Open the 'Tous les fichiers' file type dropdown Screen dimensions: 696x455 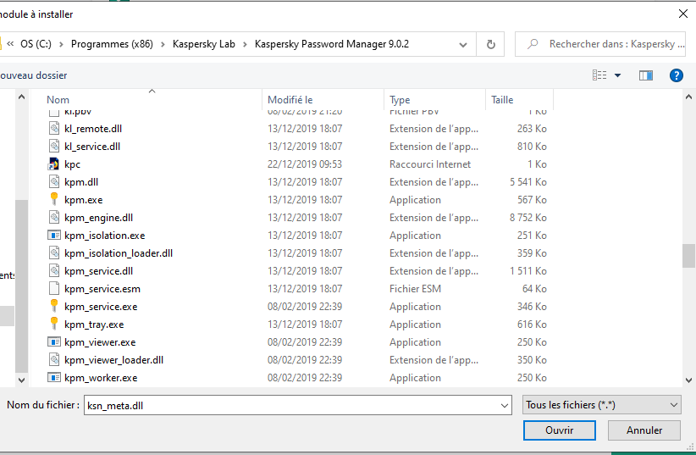click(602, 405)
